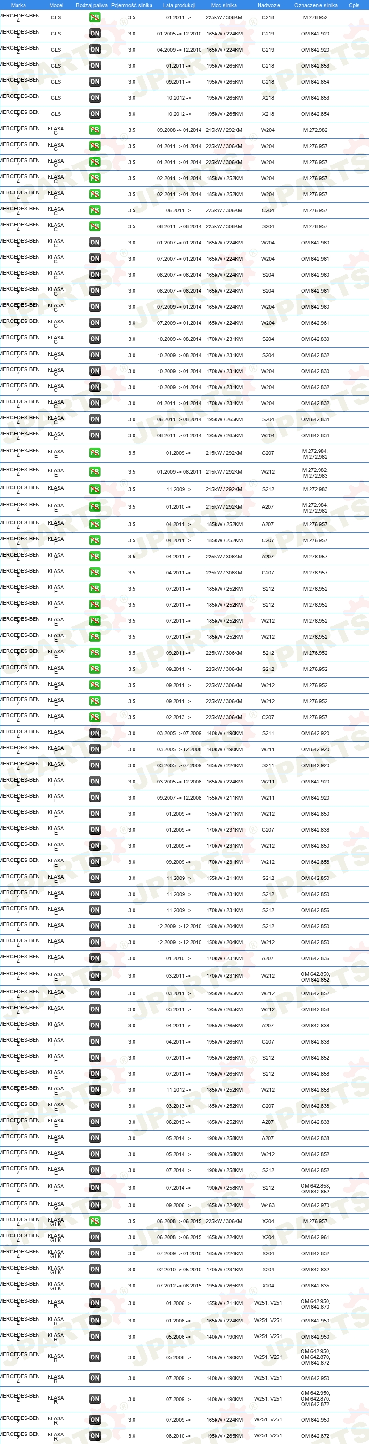This screenshot has height=1444, width=369.
Task: Click the ON icon in the CLS X218 OM 642.854 row
Action: coord(94,114)
